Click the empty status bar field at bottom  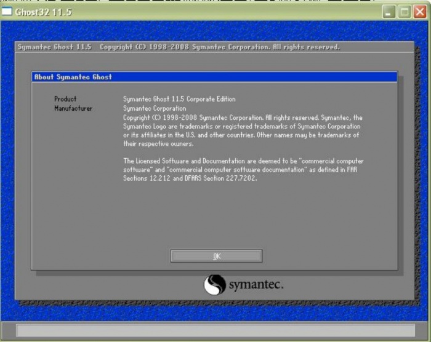216,330
